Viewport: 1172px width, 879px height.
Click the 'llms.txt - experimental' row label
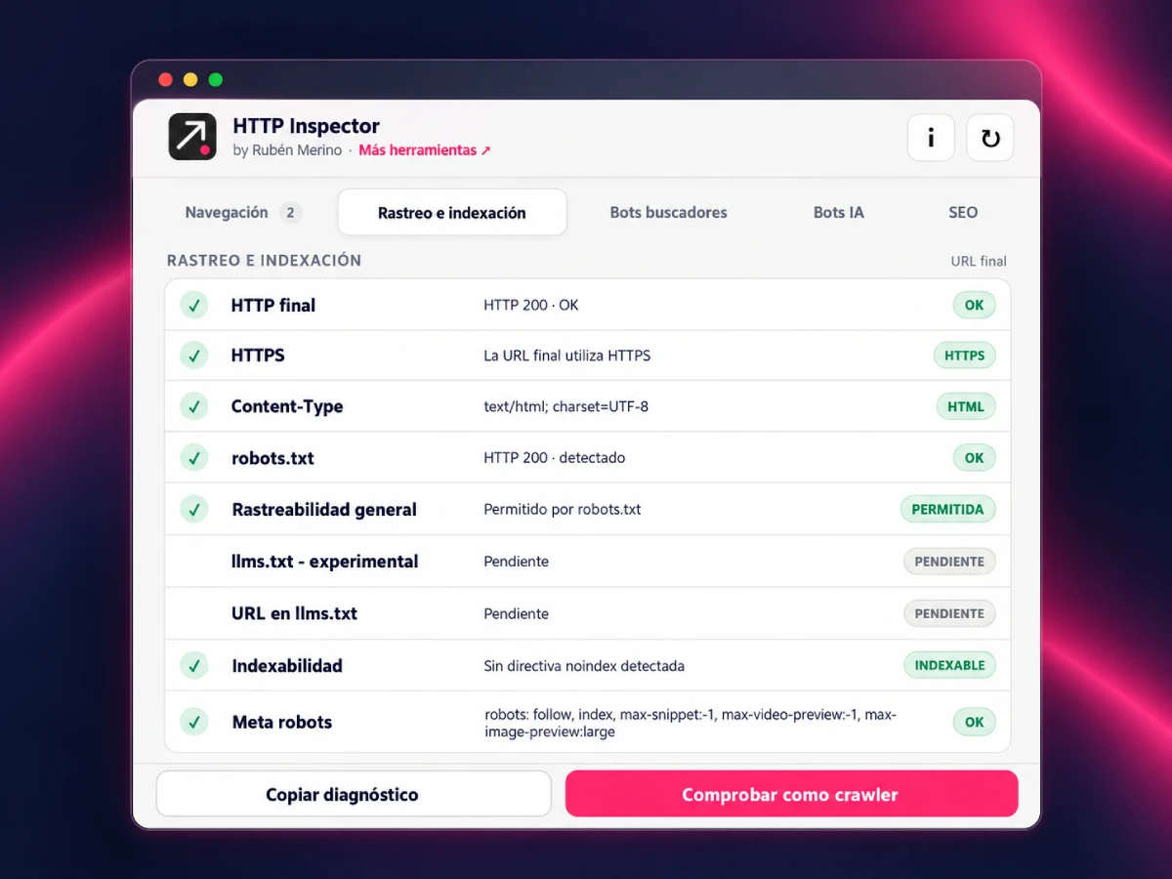325,562
